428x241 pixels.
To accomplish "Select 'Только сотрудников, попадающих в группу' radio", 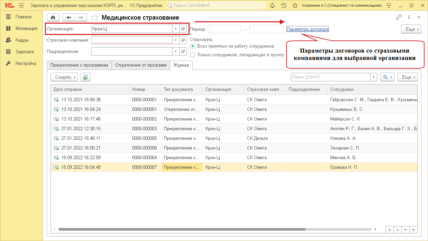I will [x=193, y=55].
